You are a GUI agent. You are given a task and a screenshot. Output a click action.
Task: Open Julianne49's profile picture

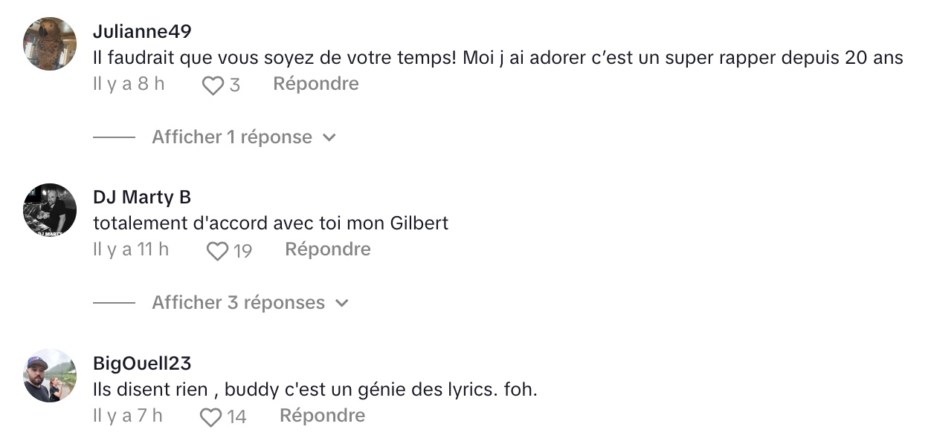[50, 44]
